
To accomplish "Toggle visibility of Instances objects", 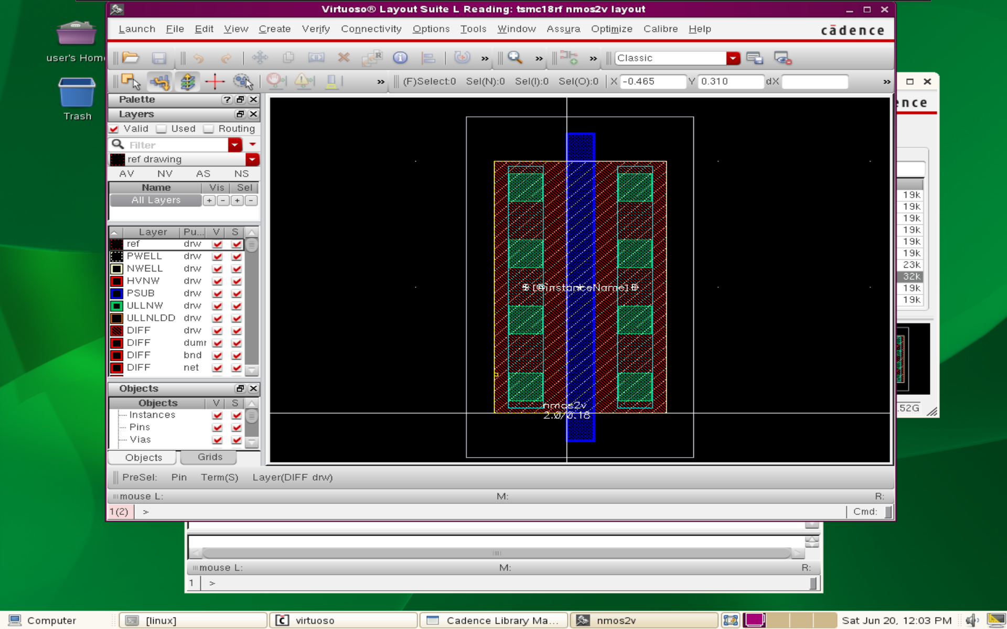I will (x=217, y=415).
